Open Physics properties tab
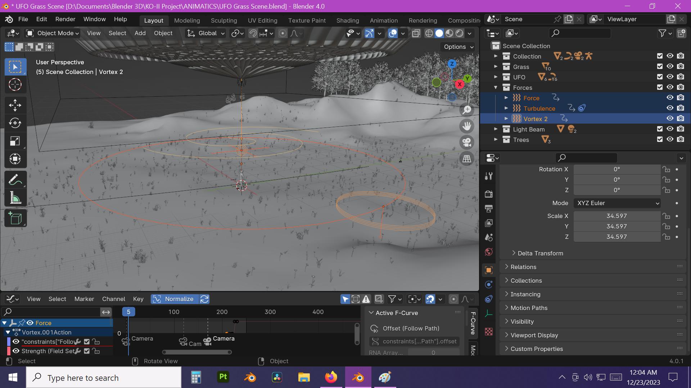The height and width of the screenshot is (388, 691). [488, 285]
